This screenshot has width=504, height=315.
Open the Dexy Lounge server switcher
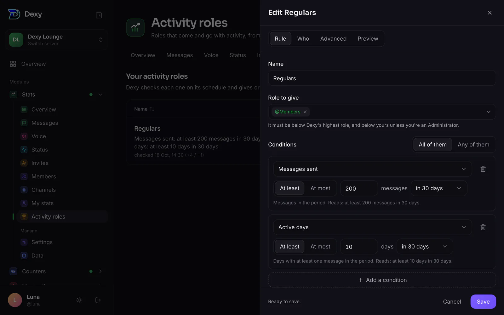(x=57, y=40)
